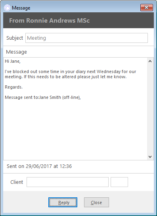Click the Reply button
The width and height of the screenshot is (157, 216).
[63, 202]
